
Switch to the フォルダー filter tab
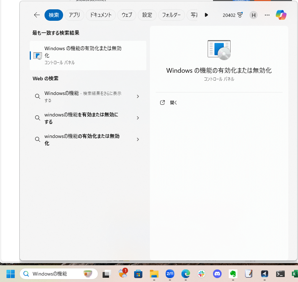coord(171,15)
